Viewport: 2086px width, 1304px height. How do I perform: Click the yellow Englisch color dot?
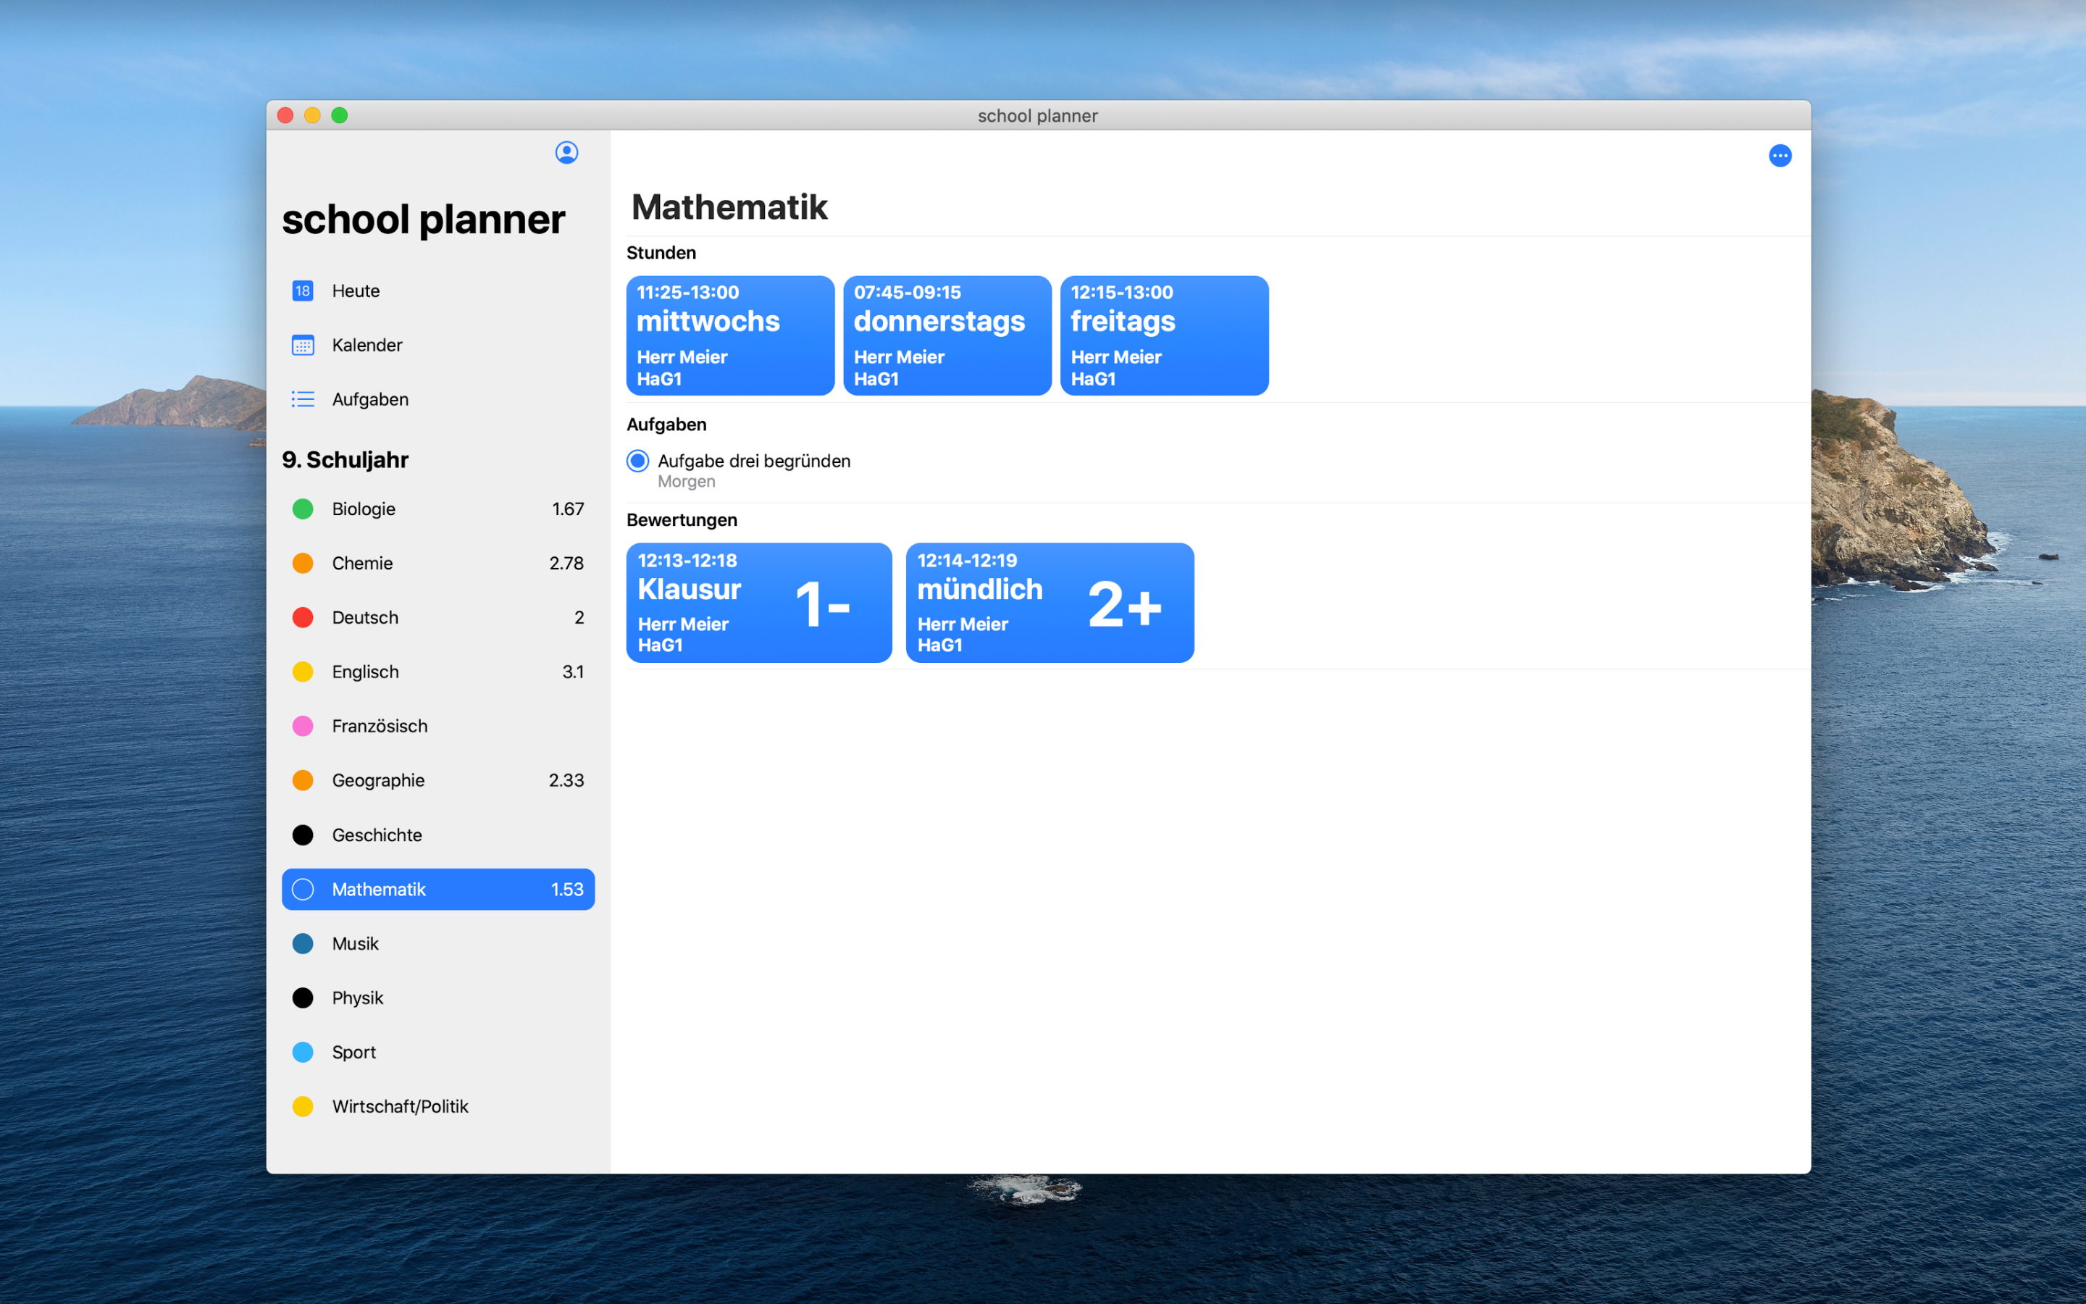point(303,672)
